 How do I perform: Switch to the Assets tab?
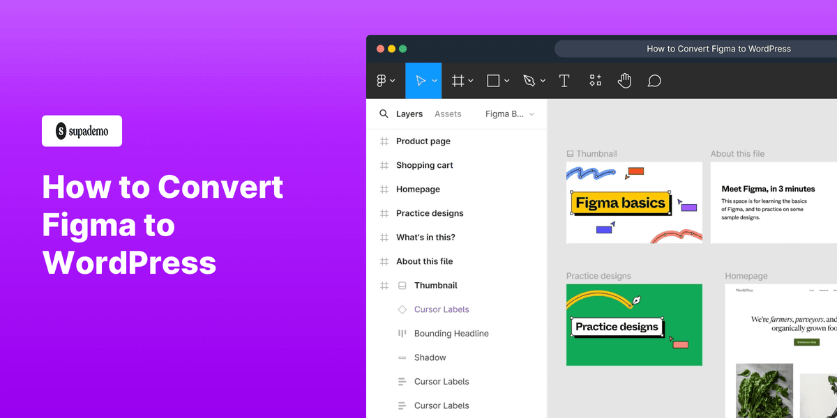(448, 114)
